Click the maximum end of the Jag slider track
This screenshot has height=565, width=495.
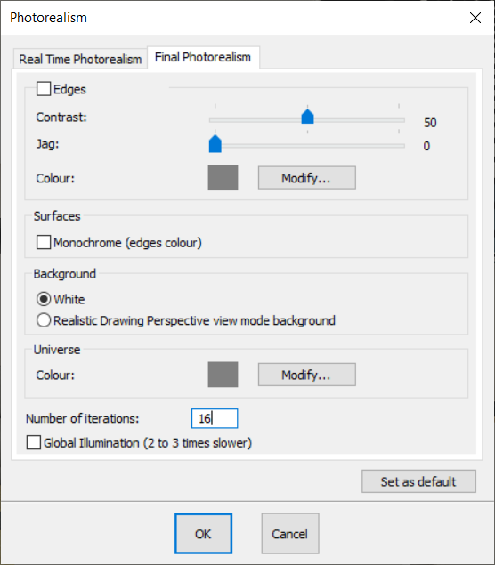403,146
